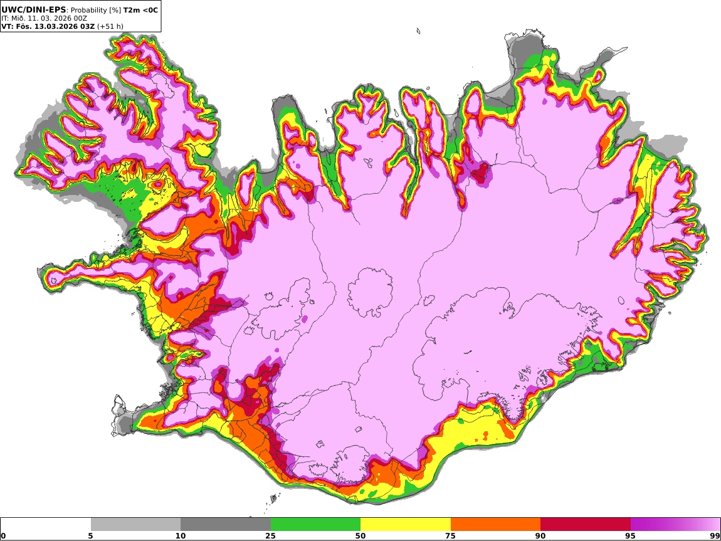Screen dimensions: 721x541
Task: Click the 'IT: Mið. 11. 03. 2026 00Z' line
Action: click(x=44, y=18)
